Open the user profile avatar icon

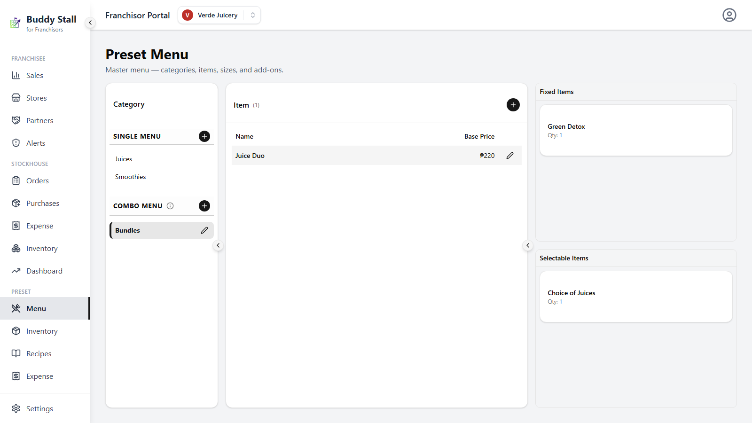tap(729, 15)
